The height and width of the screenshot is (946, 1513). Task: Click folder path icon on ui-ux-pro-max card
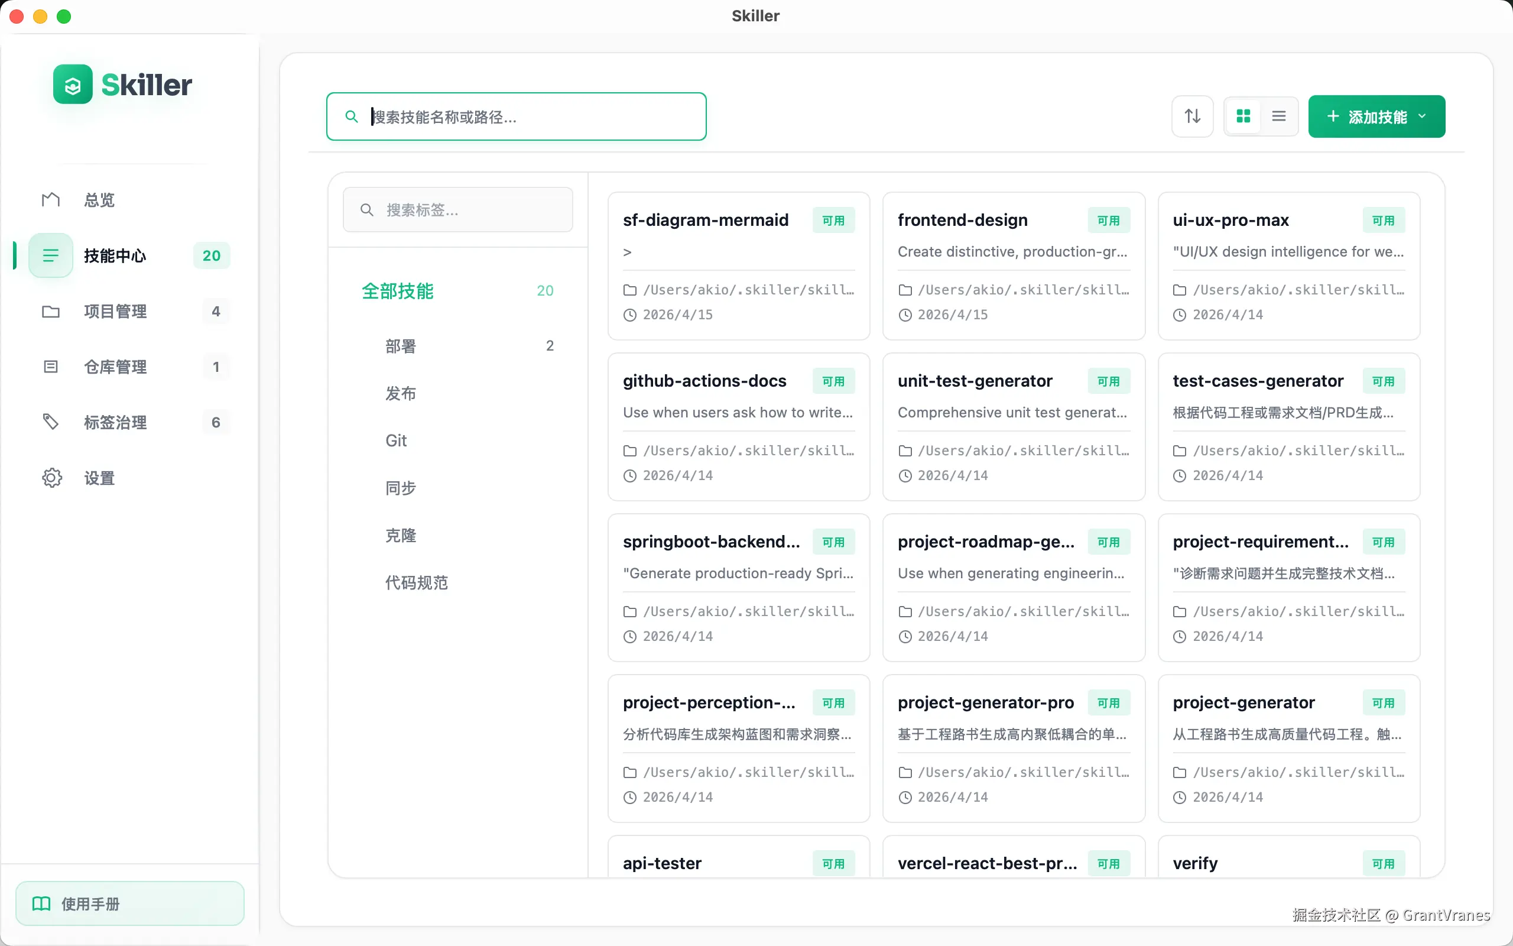(x=1179, y=290)
